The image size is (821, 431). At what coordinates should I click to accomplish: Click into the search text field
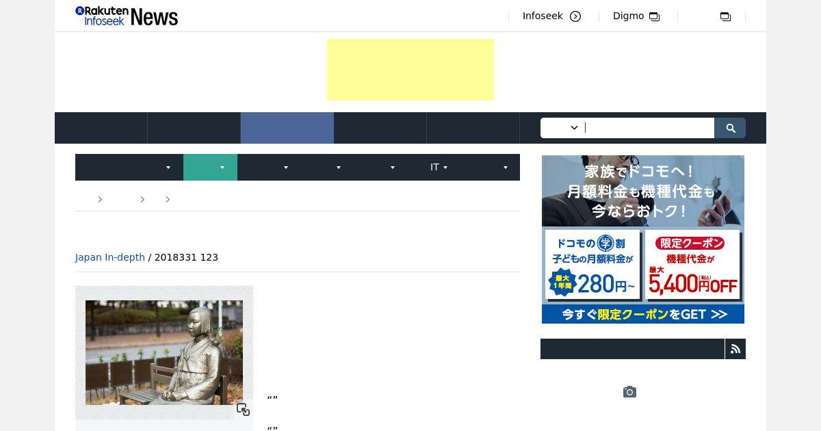pos(648,128)
